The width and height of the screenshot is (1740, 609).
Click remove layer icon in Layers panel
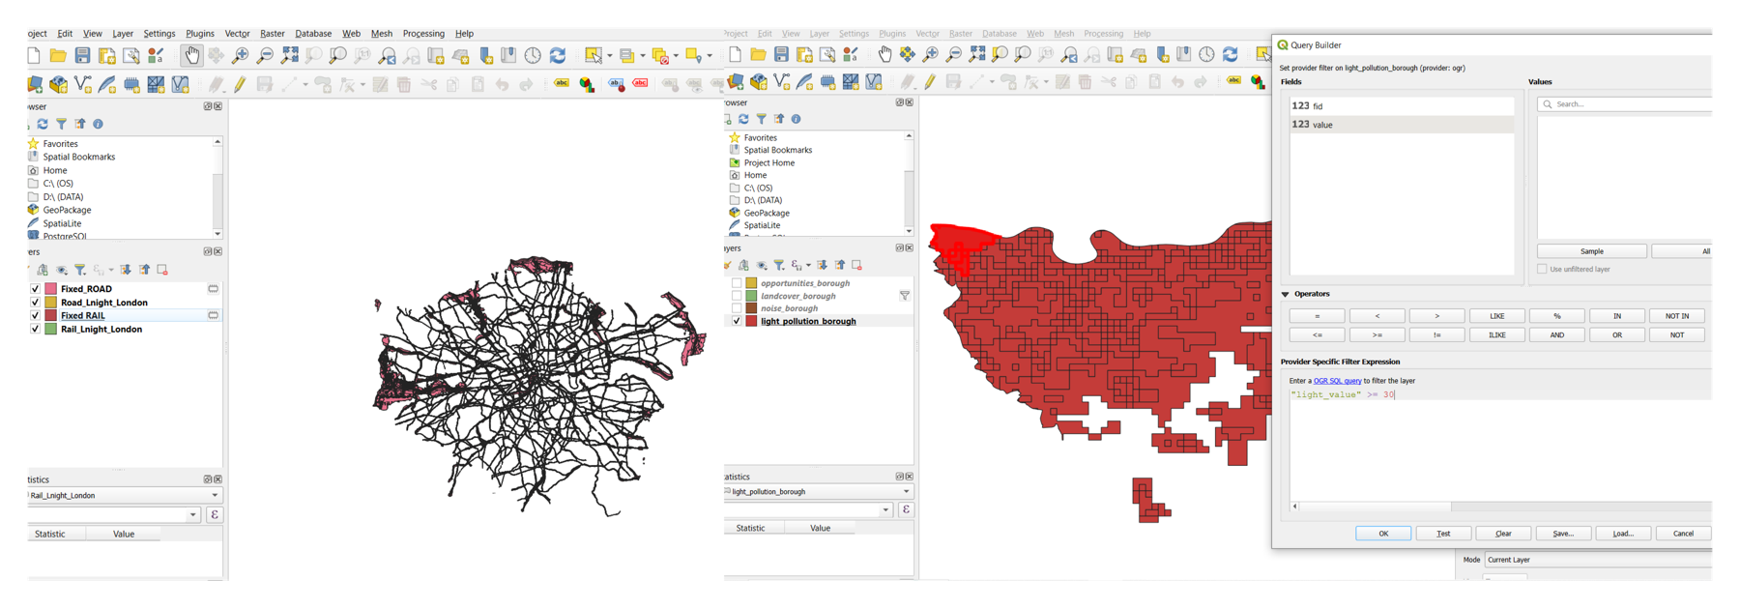[162, 270]
